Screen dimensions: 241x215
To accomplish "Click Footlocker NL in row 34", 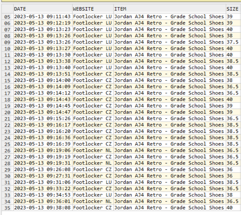I will (92, 201).
